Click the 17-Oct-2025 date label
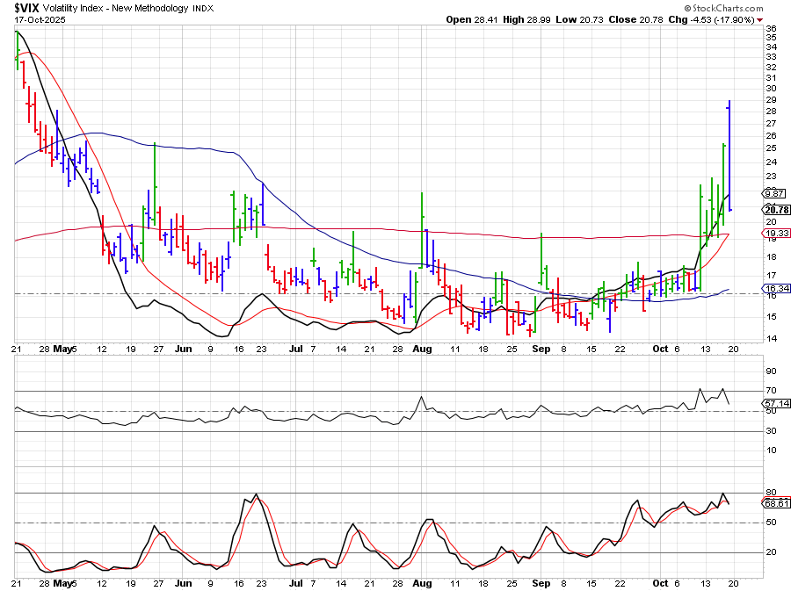This screenshot has height=591, width=791. click(36, 19)
